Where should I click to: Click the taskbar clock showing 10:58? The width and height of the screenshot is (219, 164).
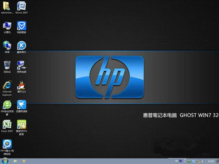pos(211,161)
